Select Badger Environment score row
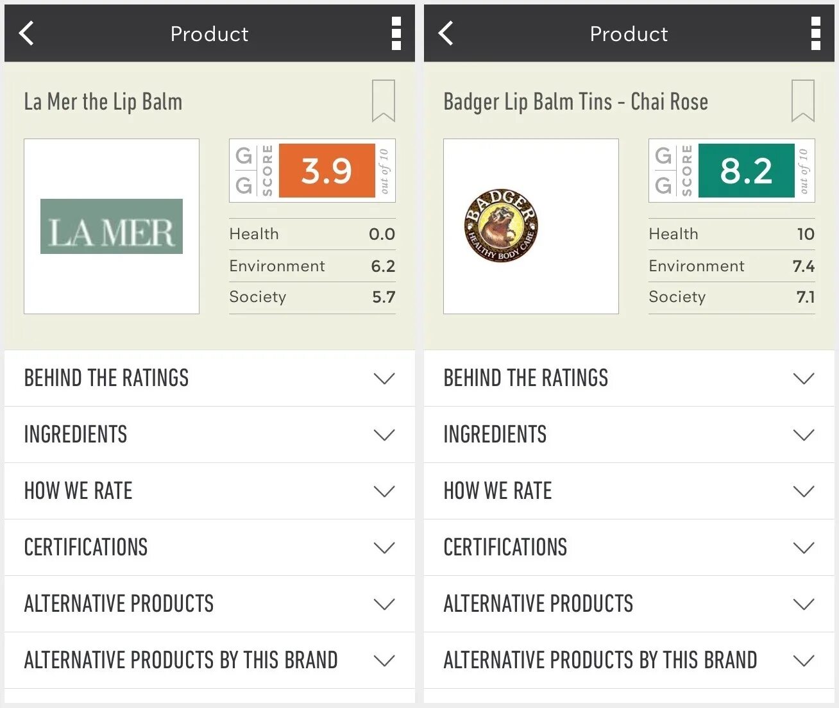839x708 pixels. (x=731, y=265)
